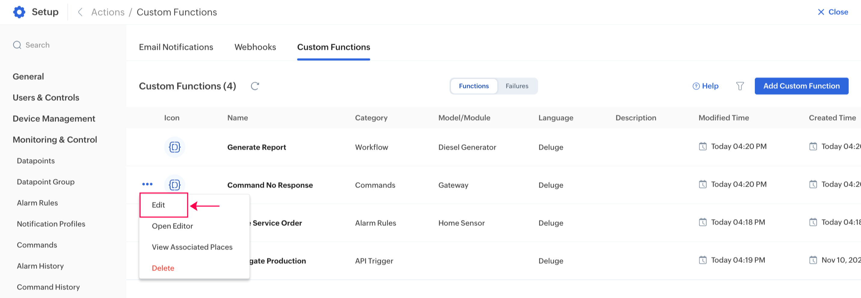Expand the Monitoring & Control sidebar section
Image resolution: width=861 pixels, height=298 pixels.
coord(55,140)
